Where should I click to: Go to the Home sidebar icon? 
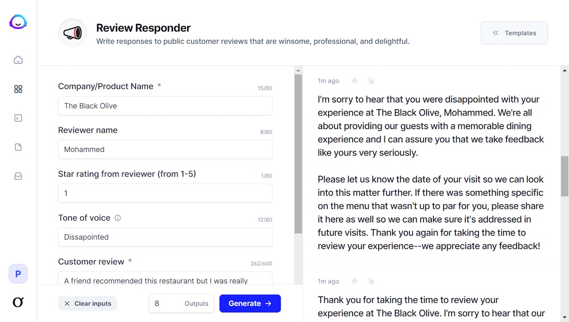coord(18,60)
